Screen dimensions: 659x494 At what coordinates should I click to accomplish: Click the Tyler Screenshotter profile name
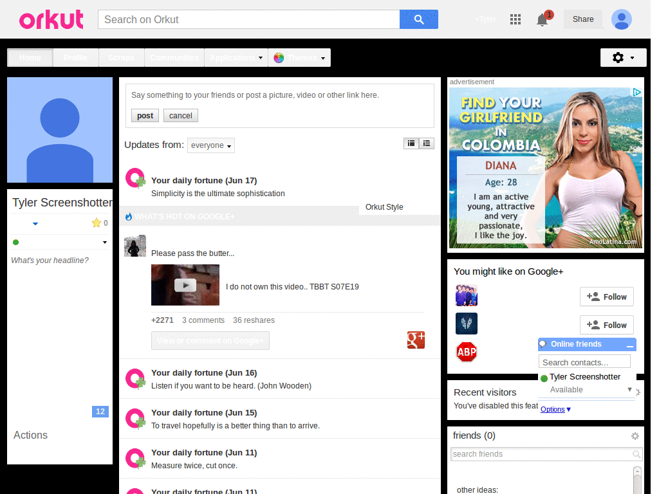(62, 203)
